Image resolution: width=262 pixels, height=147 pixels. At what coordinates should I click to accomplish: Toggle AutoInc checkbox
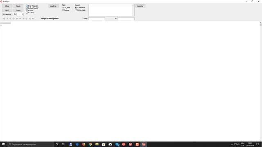coord(27,10)
